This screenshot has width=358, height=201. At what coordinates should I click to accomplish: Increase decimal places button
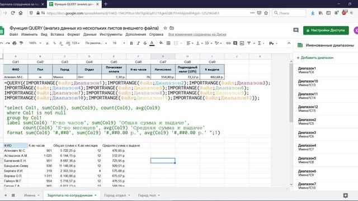(x=68, y=43)
